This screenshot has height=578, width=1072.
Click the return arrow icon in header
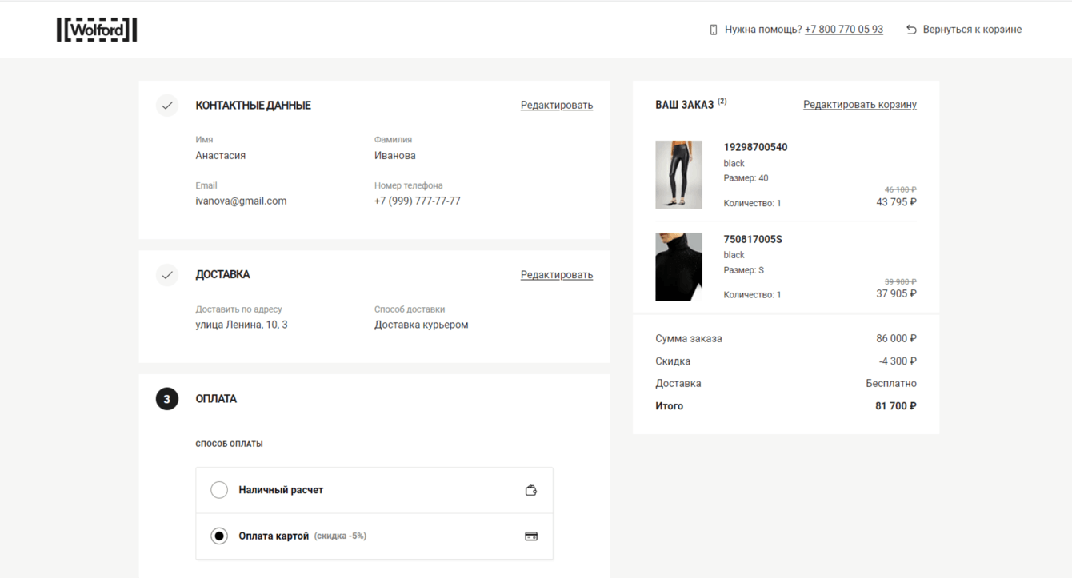coord(911,30)
